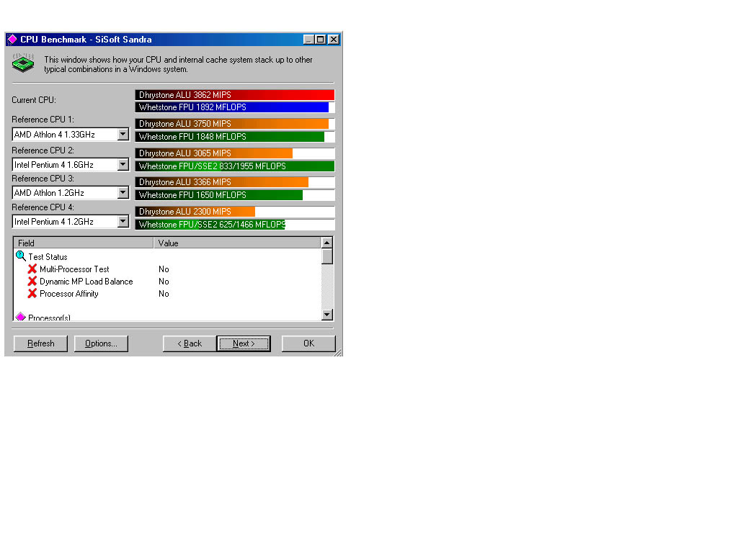Click the magnifier icon beside Test Status
The width and height of the screenshot is (738, 553).
[x=21, y=256]
